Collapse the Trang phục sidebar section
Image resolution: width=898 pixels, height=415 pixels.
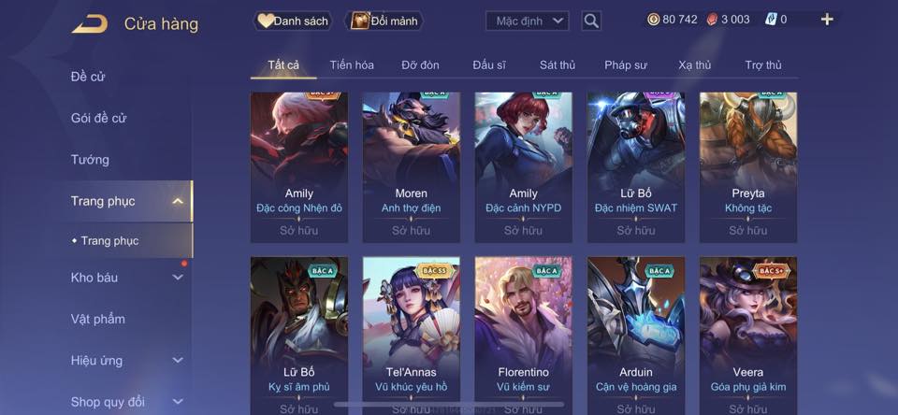(178, 202)
